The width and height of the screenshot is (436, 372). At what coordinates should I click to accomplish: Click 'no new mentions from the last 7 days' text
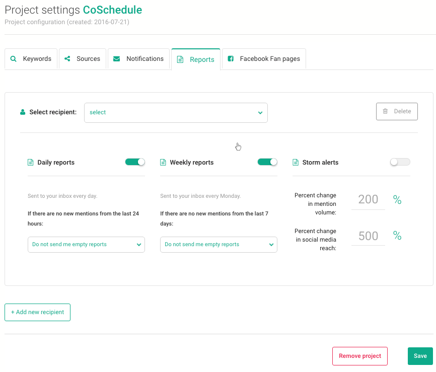[x=214, y=218]
